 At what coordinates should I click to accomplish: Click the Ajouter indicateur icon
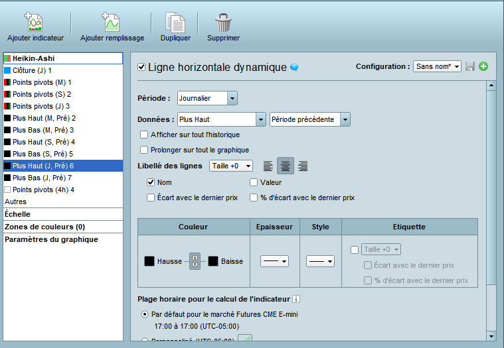coord(34,22)
